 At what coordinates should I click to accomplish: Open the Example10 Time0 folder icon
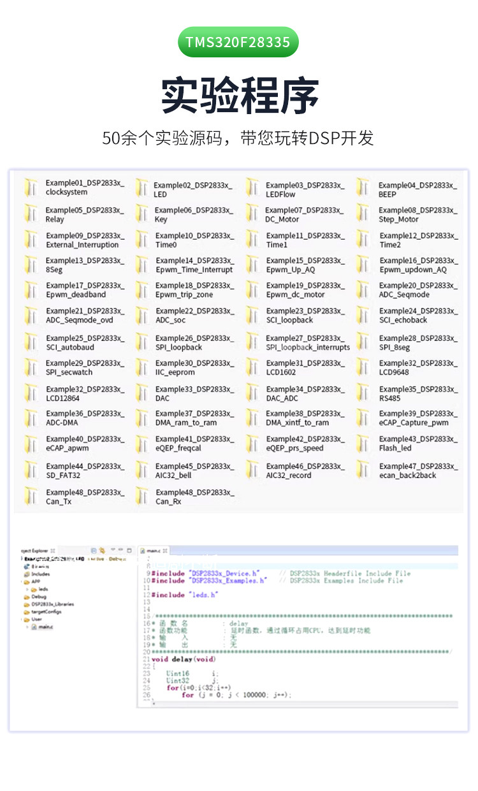(x=141, y=239)
